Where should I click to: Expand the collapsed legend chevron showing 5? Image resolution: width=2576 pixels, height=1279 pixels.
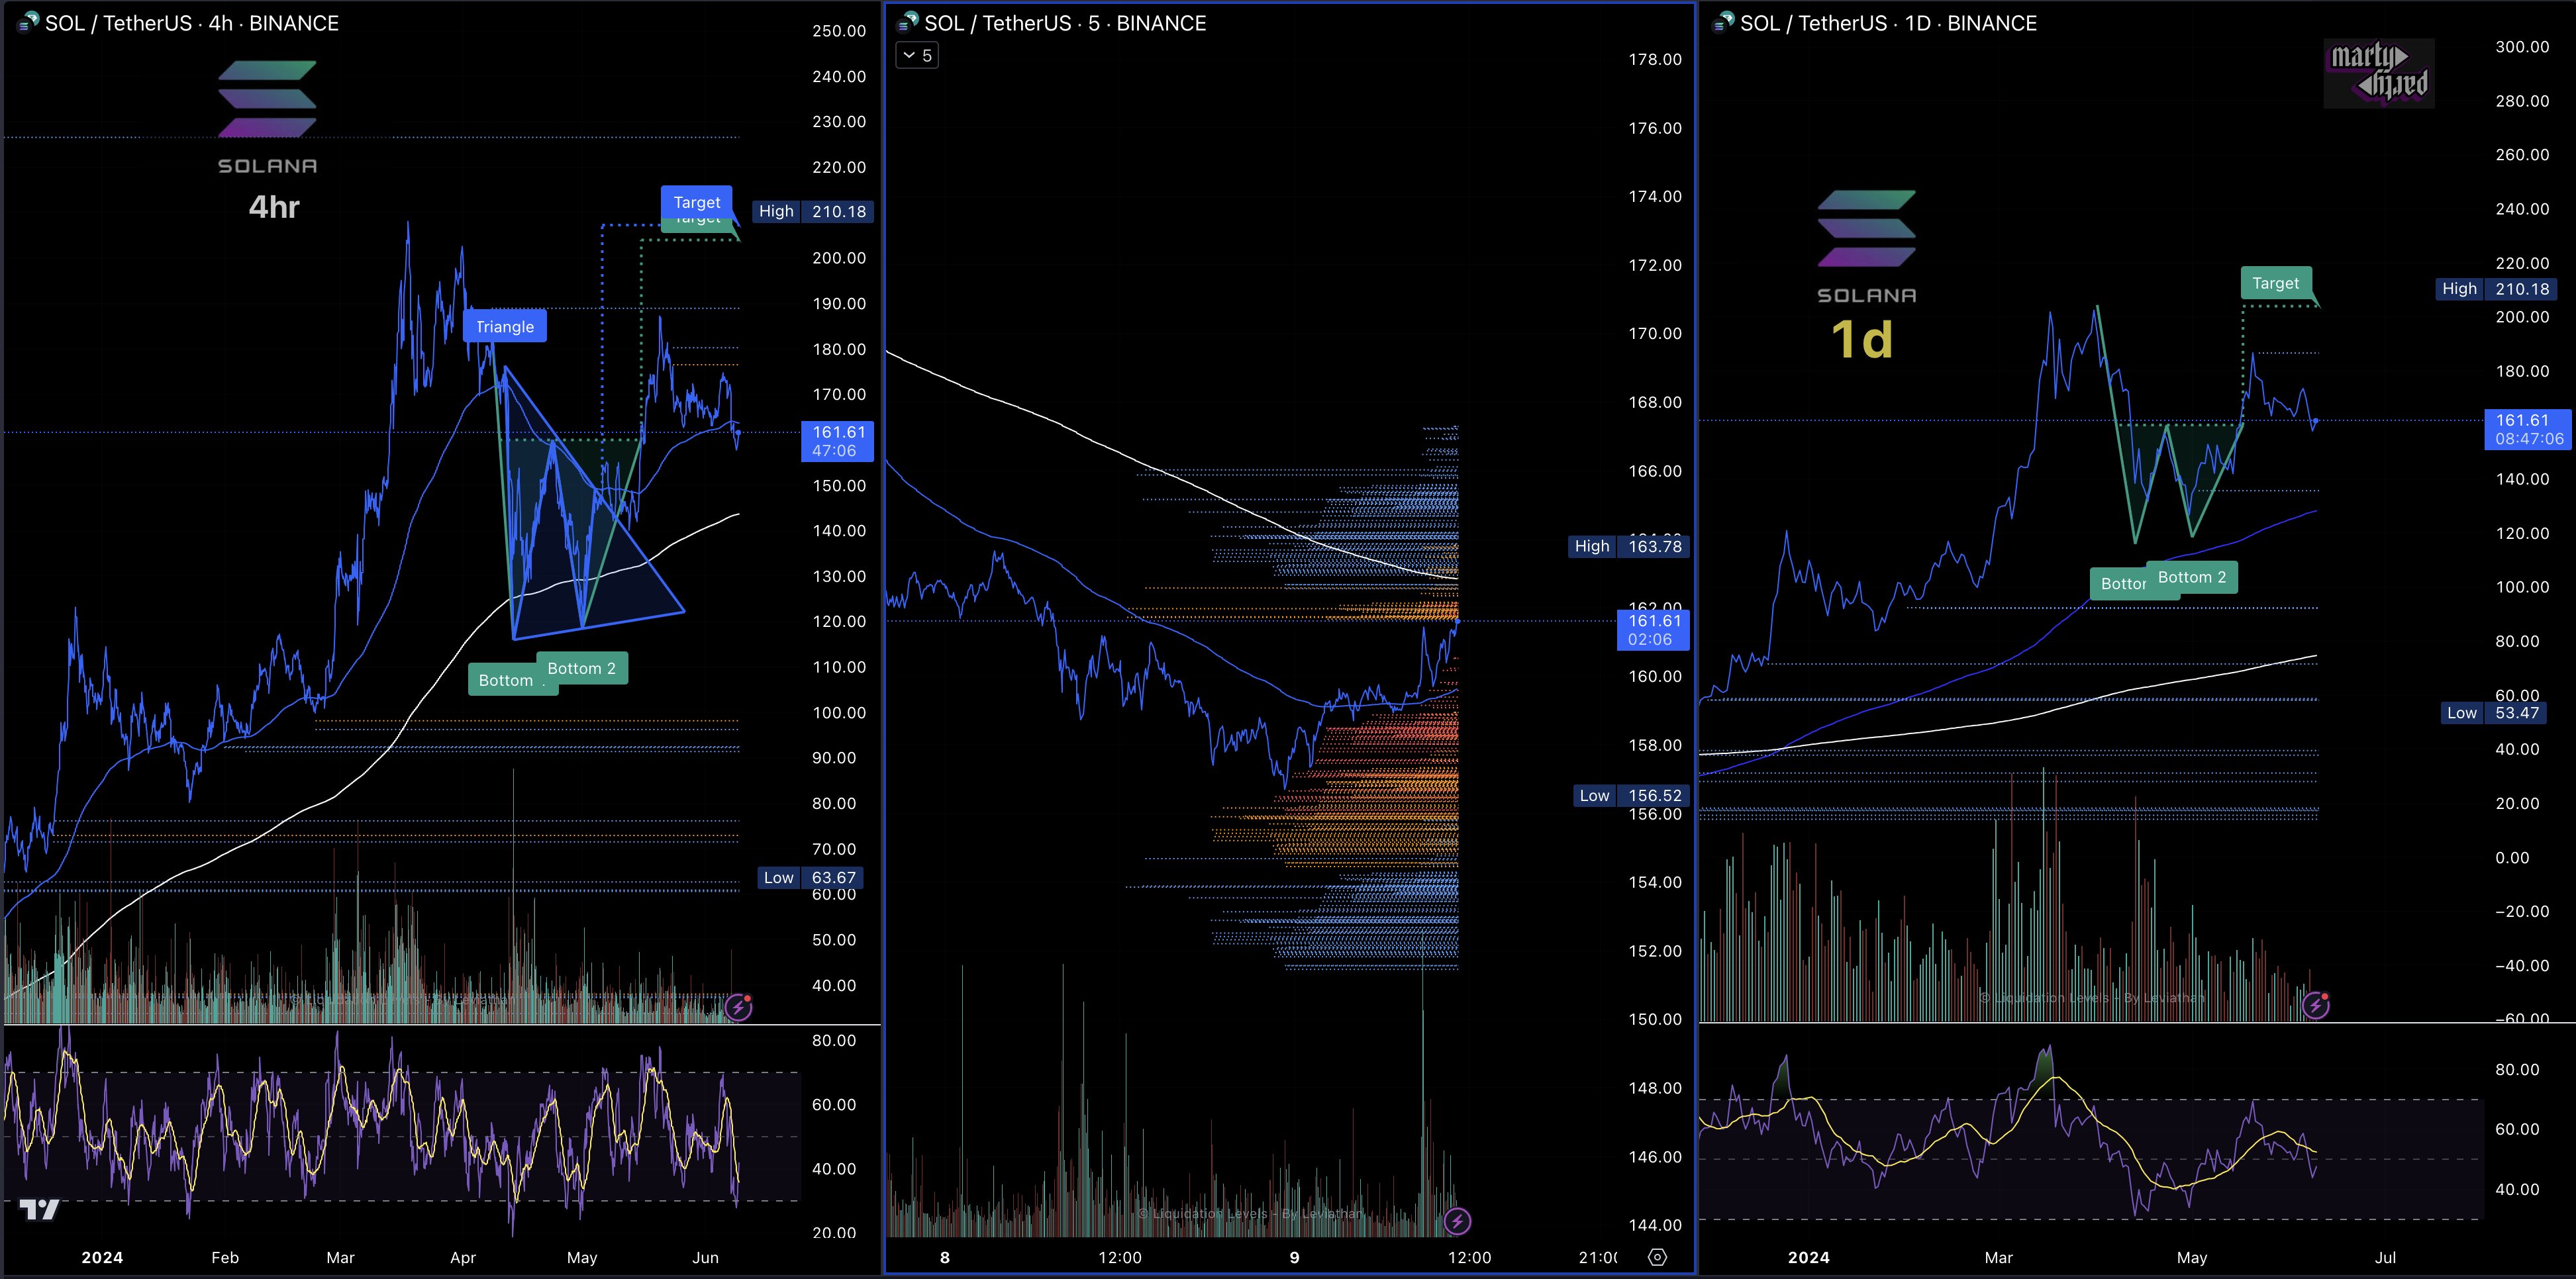916,56
